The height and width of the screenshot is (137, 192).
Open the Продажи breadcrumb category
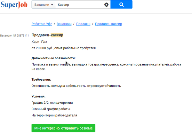pos(83,24)
